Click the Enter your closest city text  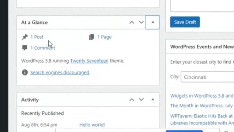(x=202, y=62)
